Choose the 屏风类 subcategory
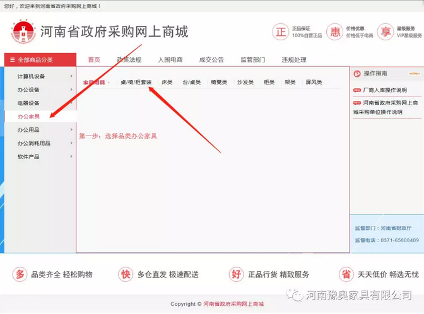424x314 pixels. point(314,82)
